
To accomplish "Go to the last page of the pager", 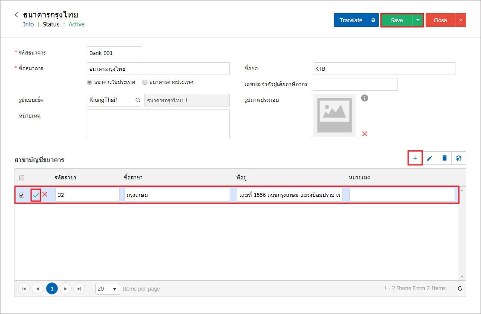I will click(x=79, y=288).
